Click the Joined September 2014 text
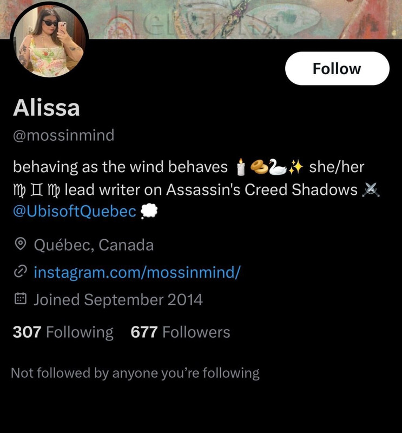The width and height of the screenshot is (402, 433). tap(118, 300)
